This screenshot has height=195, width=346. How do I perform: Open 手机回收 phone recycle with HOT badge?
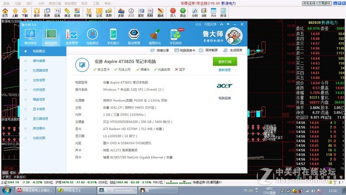tap(176, 37)
